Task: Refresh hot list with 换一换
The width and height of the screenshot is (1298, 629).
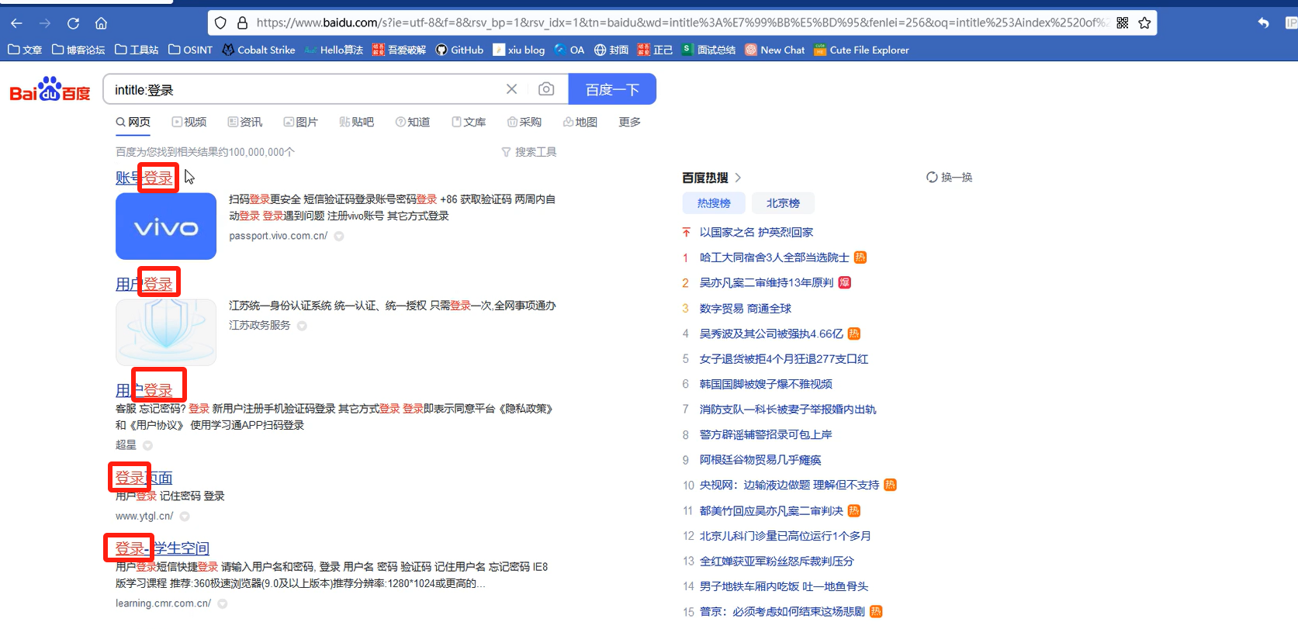Action: [950, 178]
